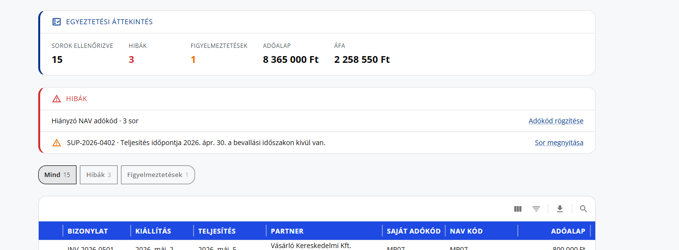Click the SUP-2026-0402 warning message text
The image size is (679, 250).
click(196, 143)
